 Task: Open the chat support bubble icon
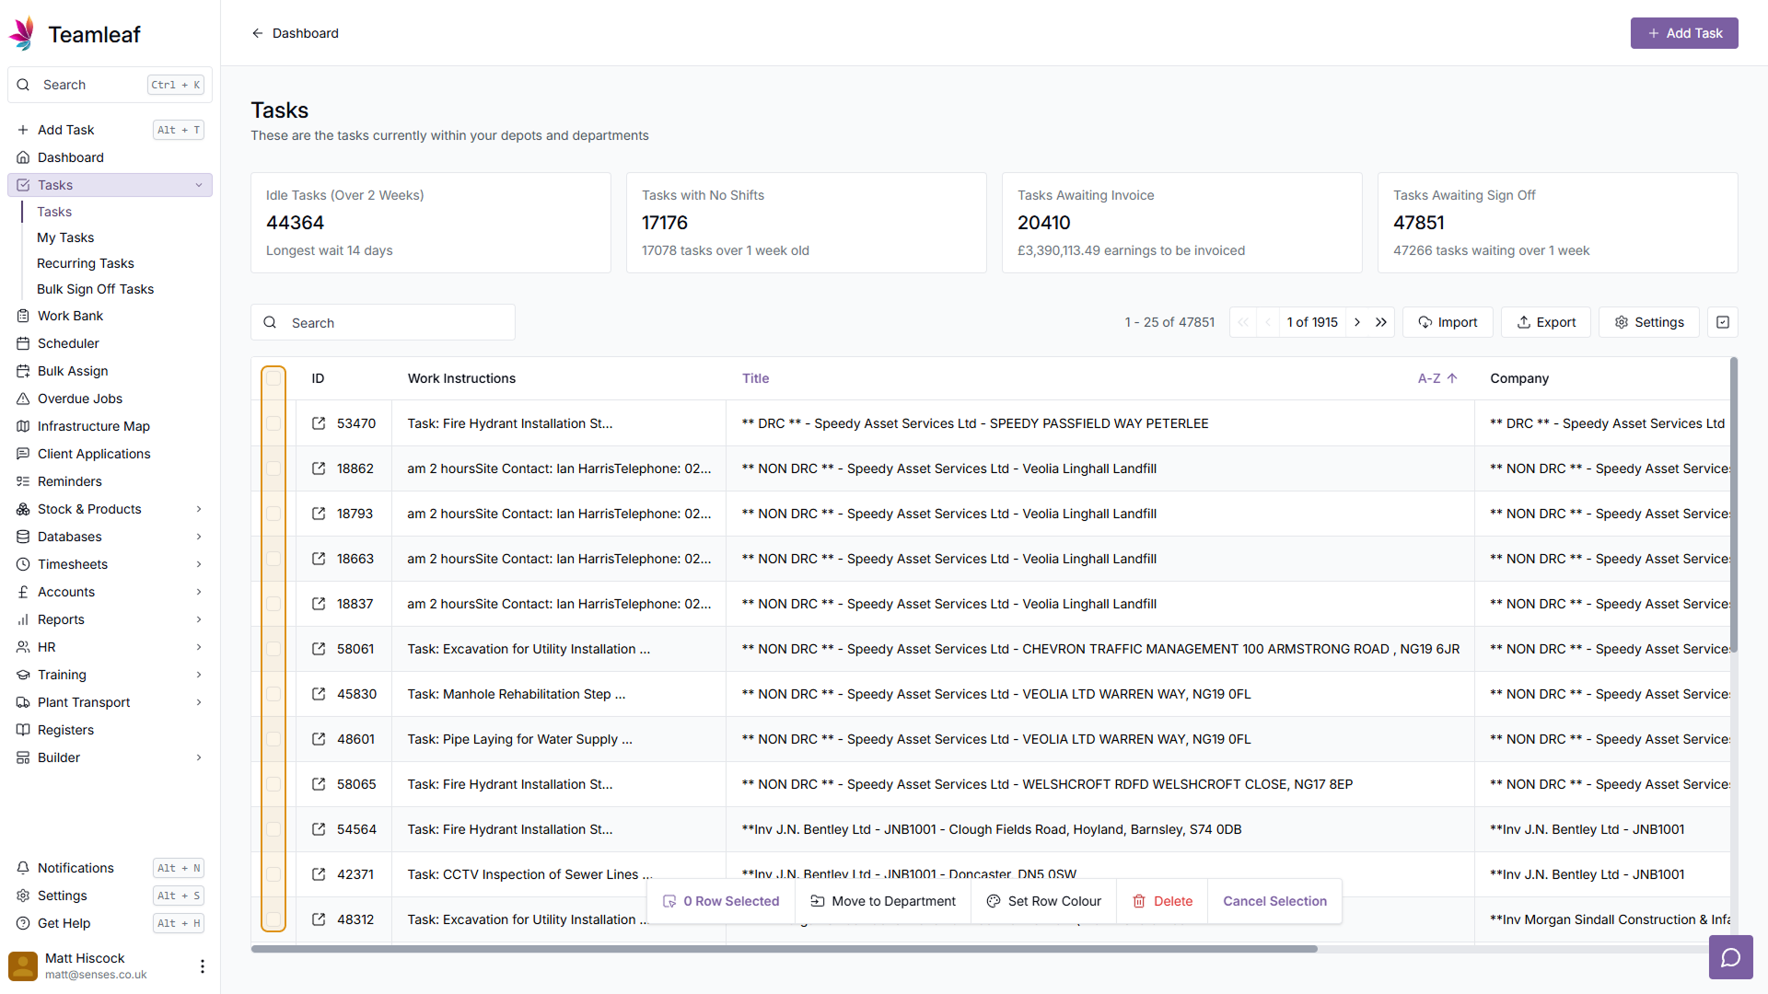point(1731,957)
